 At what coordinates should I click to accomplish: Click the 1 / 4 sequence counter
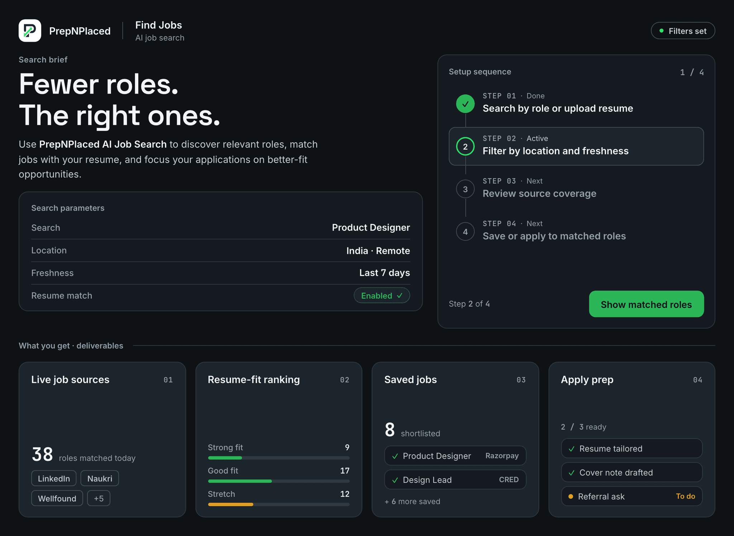coord(692,72)
